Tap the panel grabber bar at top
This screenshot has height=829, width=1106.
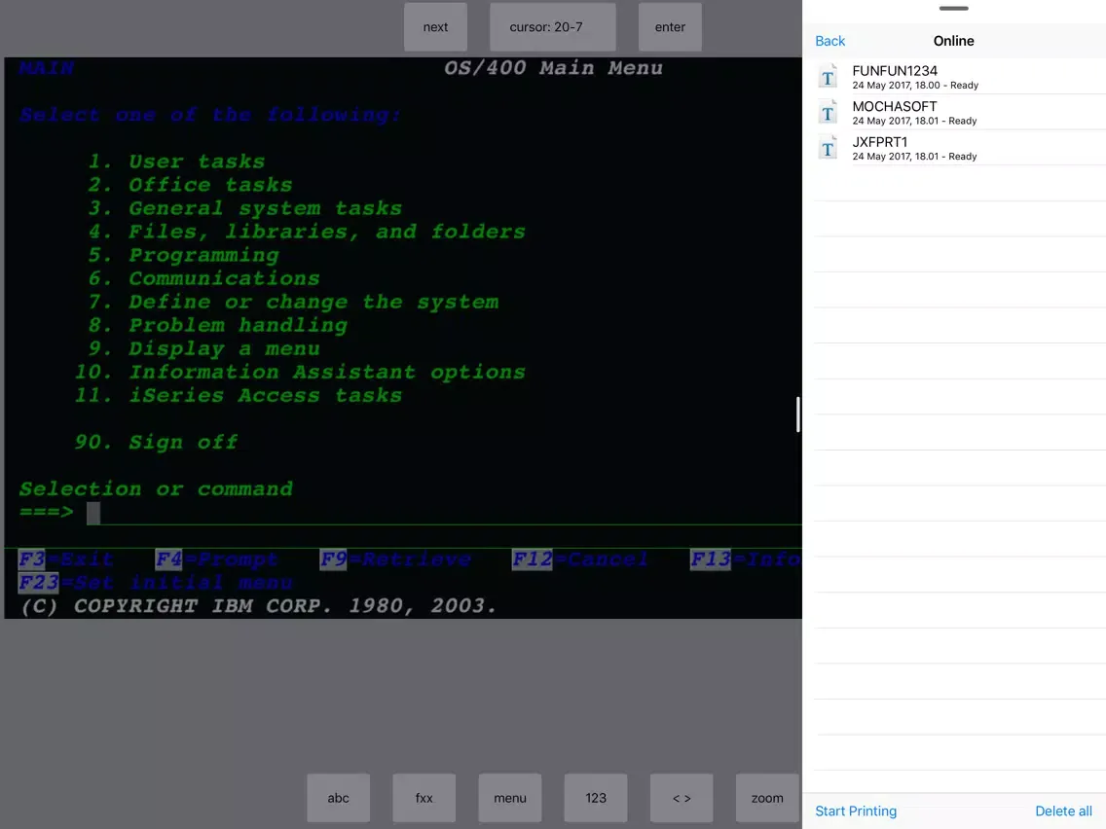953,9
